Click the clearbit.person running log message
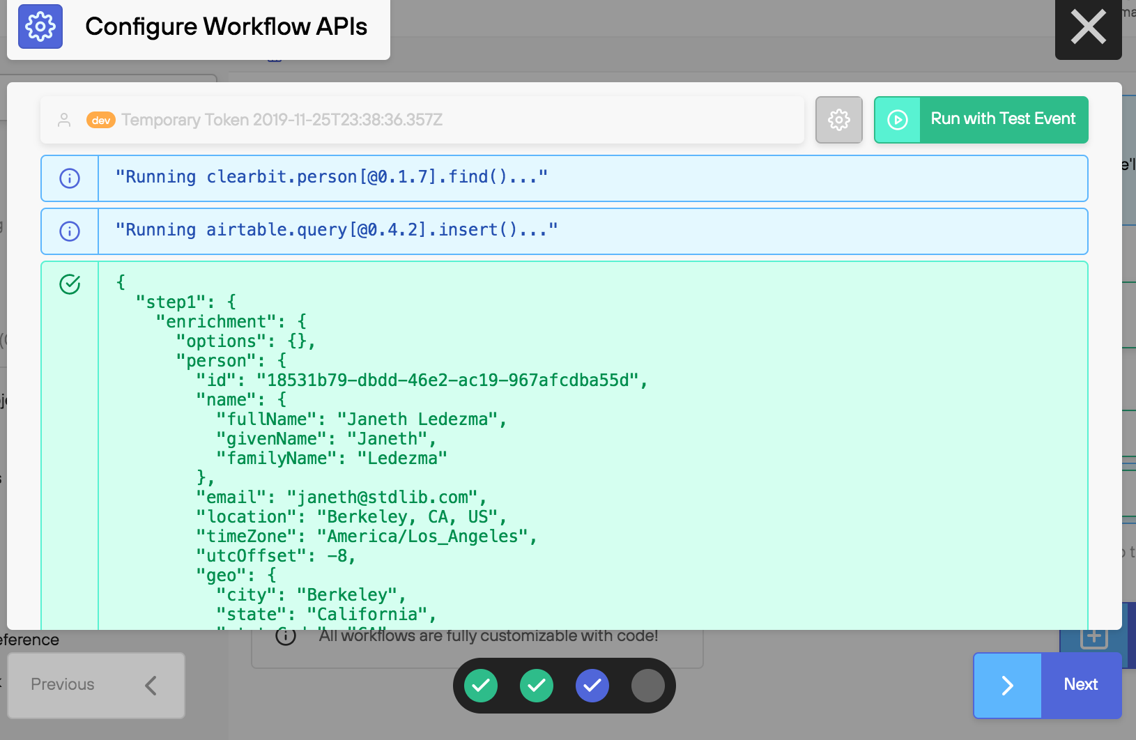The height and width of the screenshot is (740, 1136). (331, 178)
